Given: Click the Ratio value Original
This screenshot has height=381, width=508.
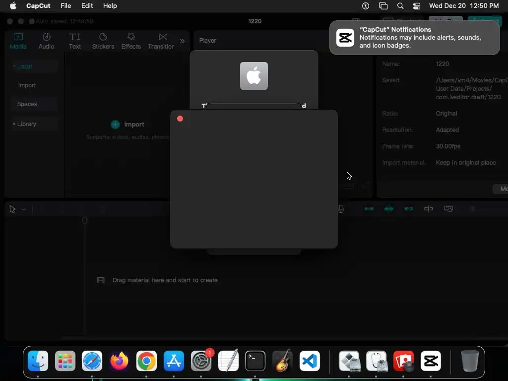Looking at the screenshot, I should click(x=446, y=114).
